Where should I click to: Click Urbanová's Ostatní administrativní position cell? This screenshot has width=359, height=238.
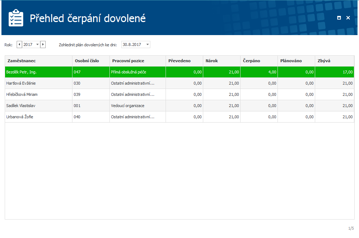(138, 117)
